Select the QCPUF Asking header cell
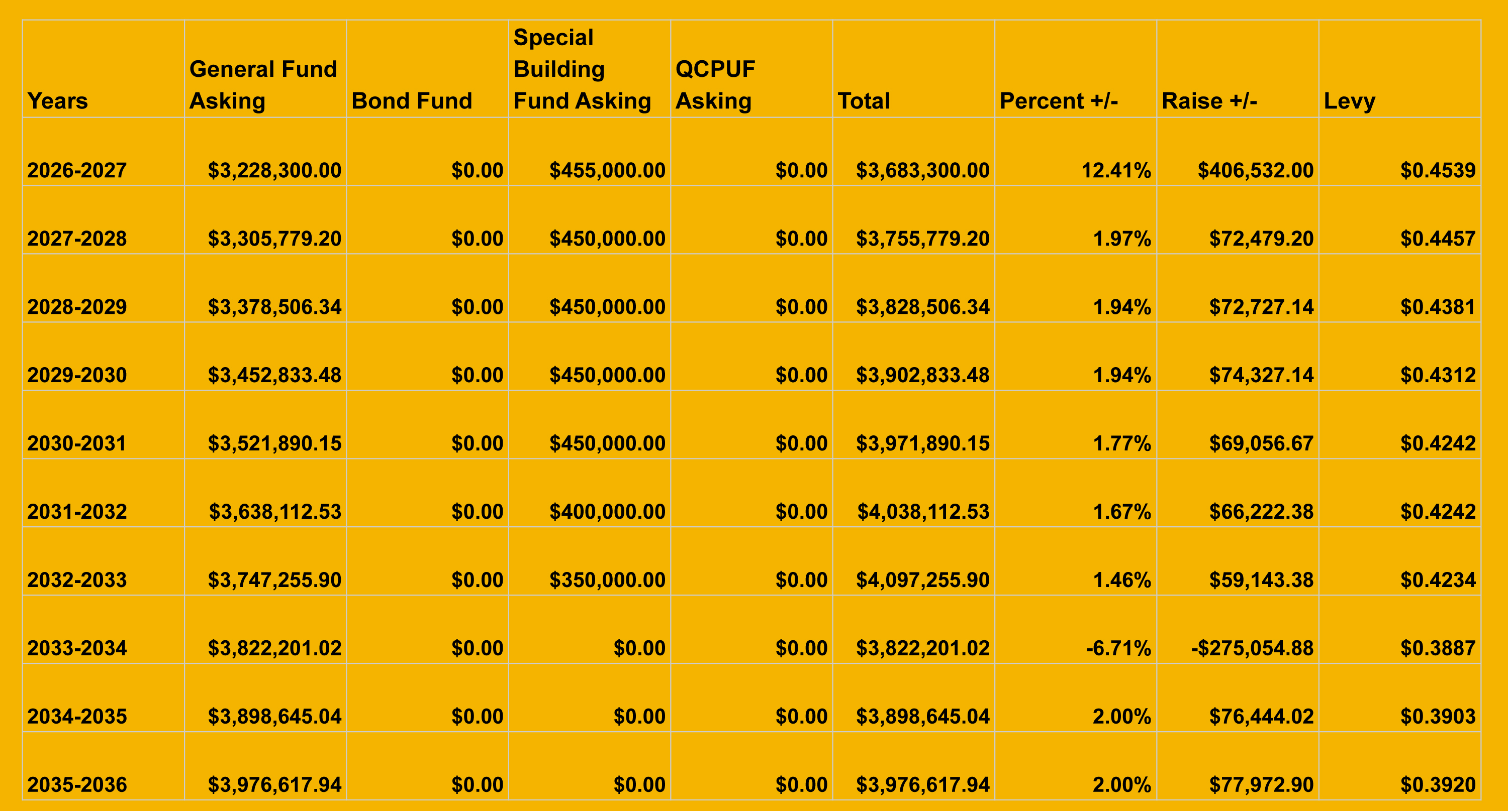 tap(751, 68)
